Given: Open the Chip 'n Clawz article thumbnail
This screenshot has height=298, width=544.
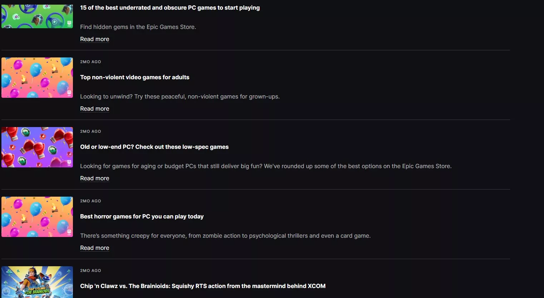Looking at the screenshot, I should pos(37,282).
